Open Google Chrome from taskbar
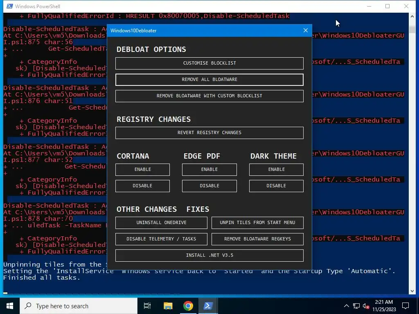 (188, 306)
